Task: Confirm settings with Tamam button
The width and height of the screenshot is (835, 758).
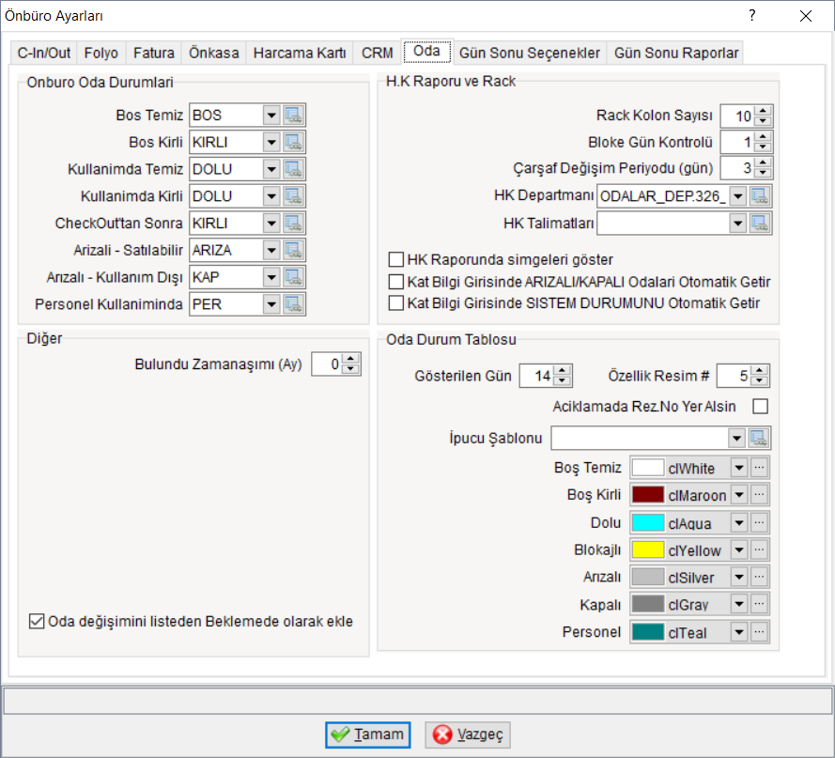Action: [368, 735]
